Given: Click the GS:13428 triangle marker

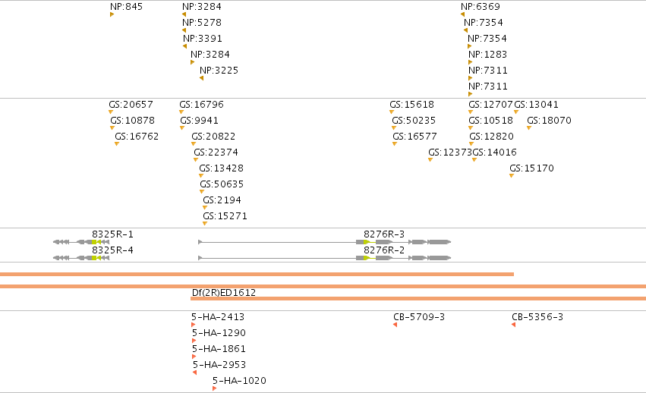Looking at the screenshot, I should click(201, 176).
